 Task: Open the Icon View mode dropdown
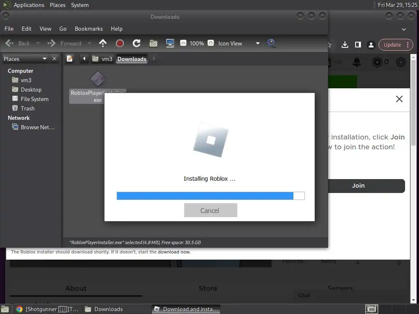pos(239,43)
